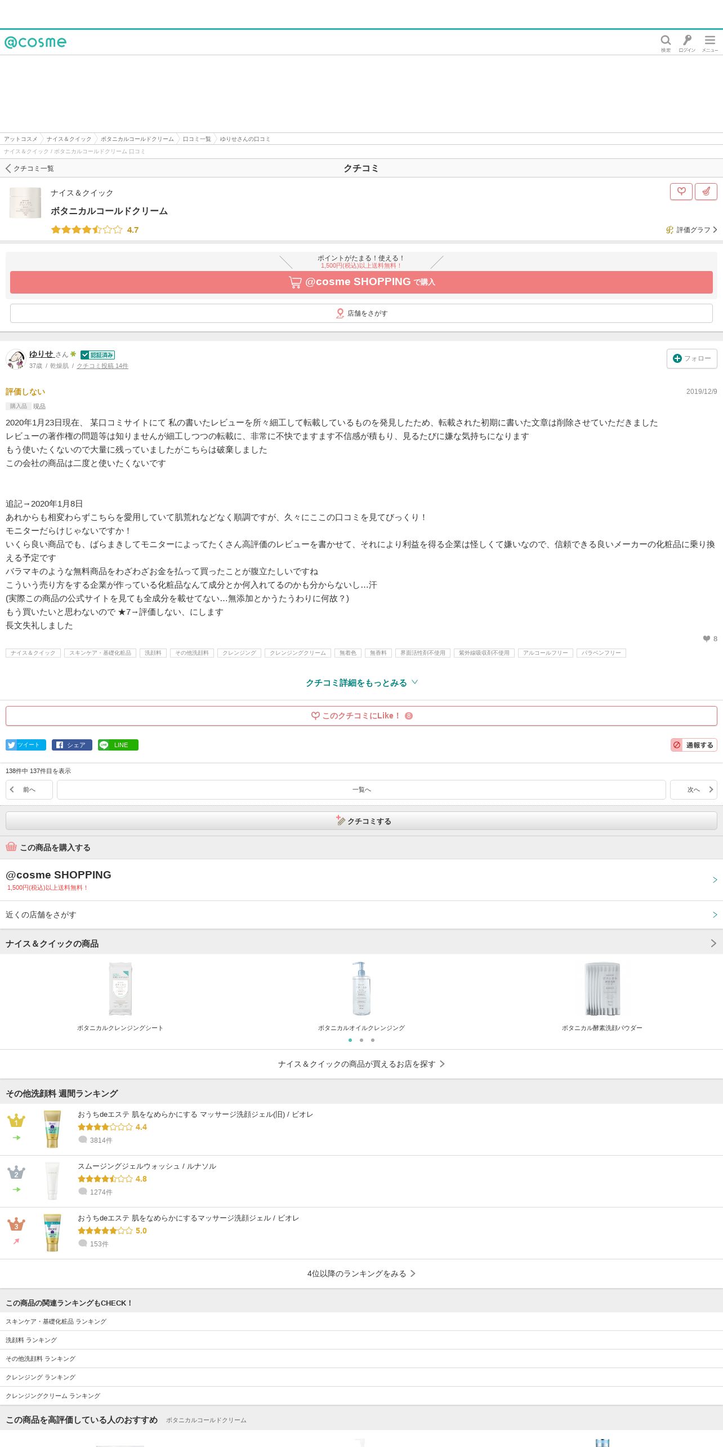Select the アルコールフリー tag

pos(546,653)
